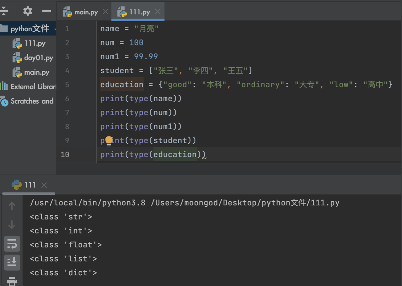Open Scratches and Consoles node

[27, 101]
